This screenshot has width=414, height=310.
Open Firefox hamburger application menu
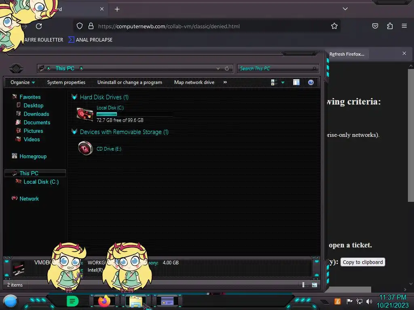(x=404, y=26)
